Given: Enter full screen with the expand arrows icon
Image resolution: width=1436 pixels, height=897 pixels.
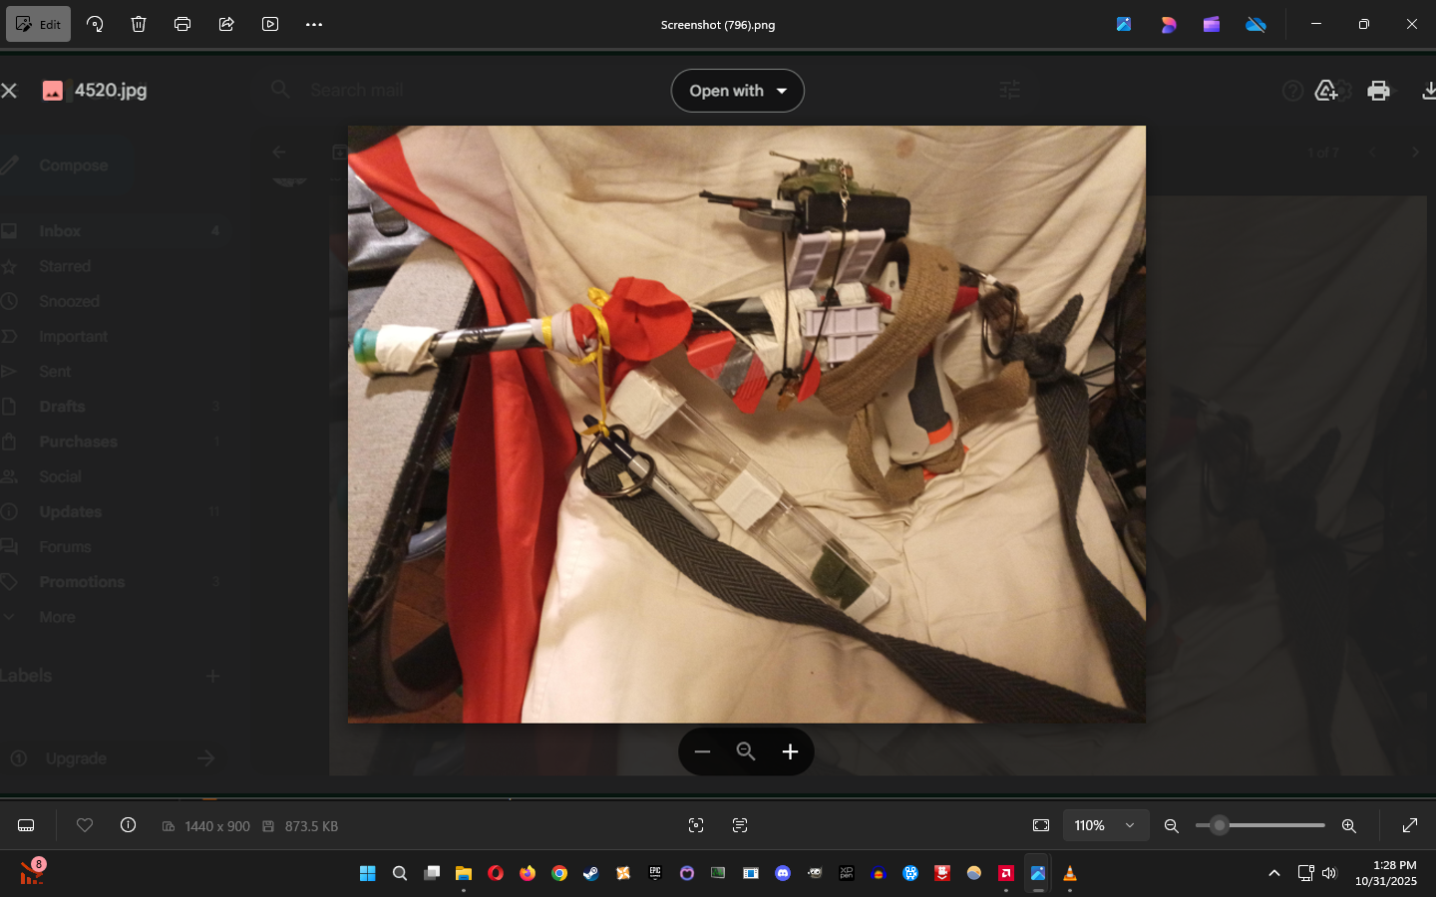Looking at the screenshot, I should (x=1410, y=825).
